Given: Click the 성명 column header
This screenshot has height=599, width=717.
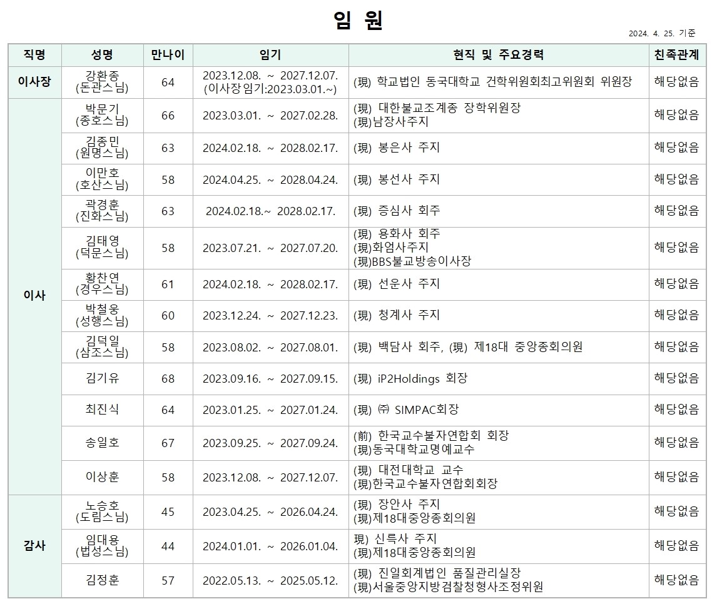Looking at the screenshot, I should (102, 54).
